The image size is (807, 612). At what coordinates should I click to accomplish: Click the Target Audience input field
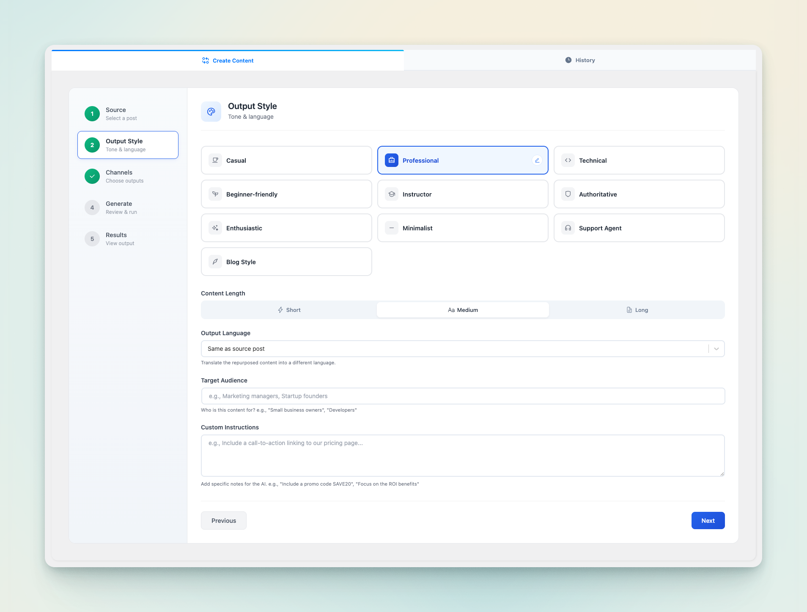coord(462,396)
